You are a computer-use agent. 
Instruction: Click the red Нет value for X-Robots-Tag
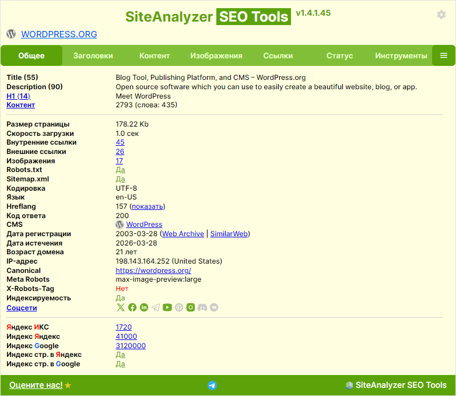122,289
